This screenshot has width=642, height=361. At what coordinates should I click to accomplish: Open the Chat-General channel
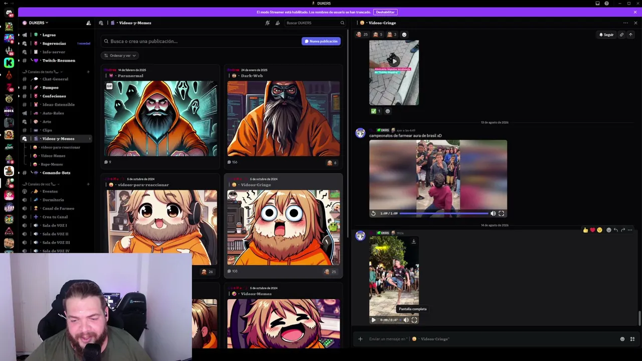[x=55, y=79]
